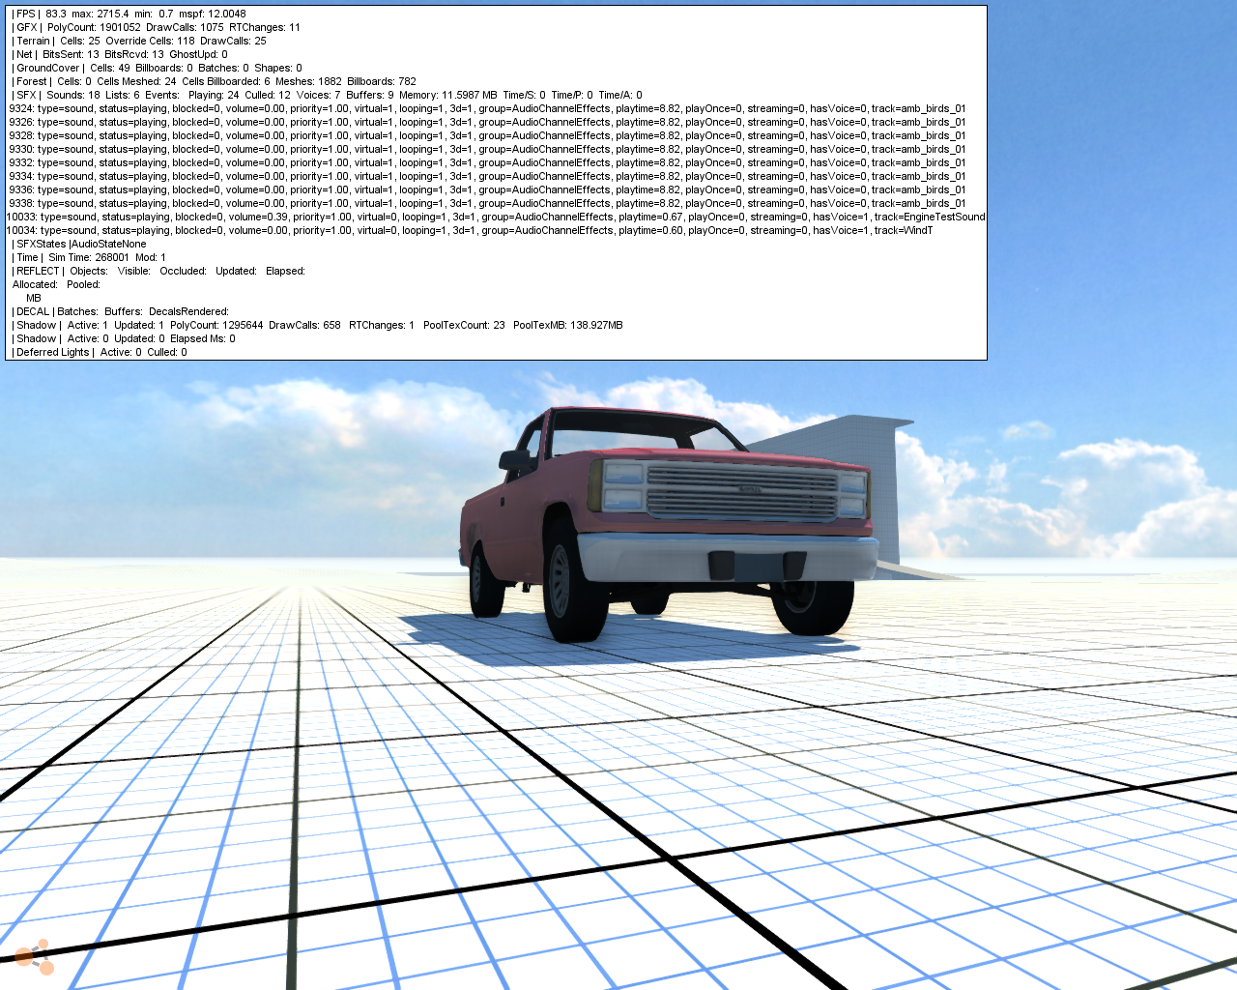
Task: Click sound entry 9338 row
Action: pyautogui.click(x=487, y=203)
